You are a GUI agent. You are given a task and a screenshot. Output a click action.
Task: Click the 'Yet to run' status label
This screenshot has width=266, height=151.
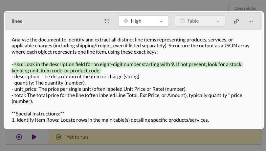point(77,137)
